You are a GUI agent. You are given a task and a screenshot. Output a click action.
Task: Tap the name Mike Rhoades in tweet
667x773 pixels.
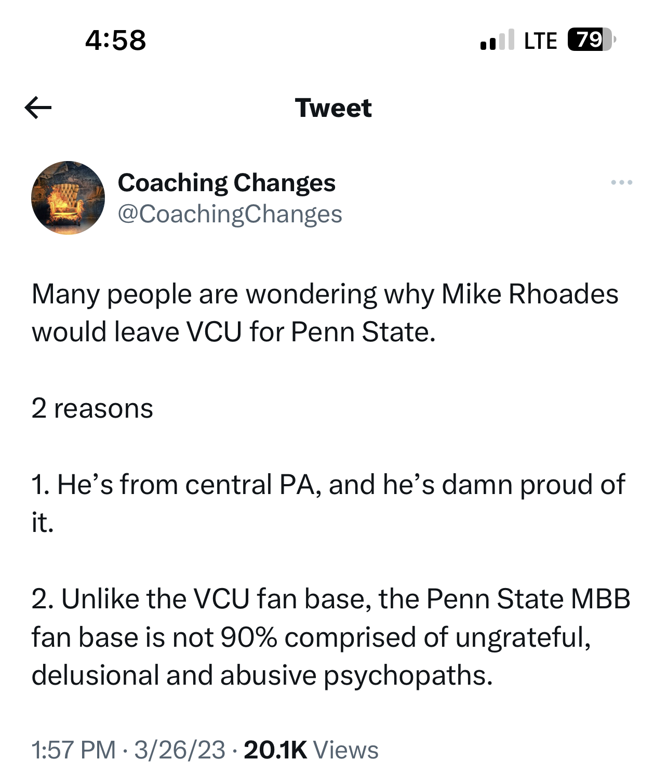click(x=530, y=294)
